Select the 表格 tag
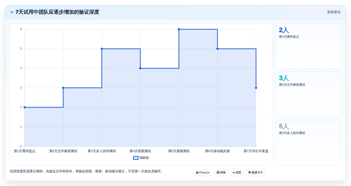 click(221, 172)
